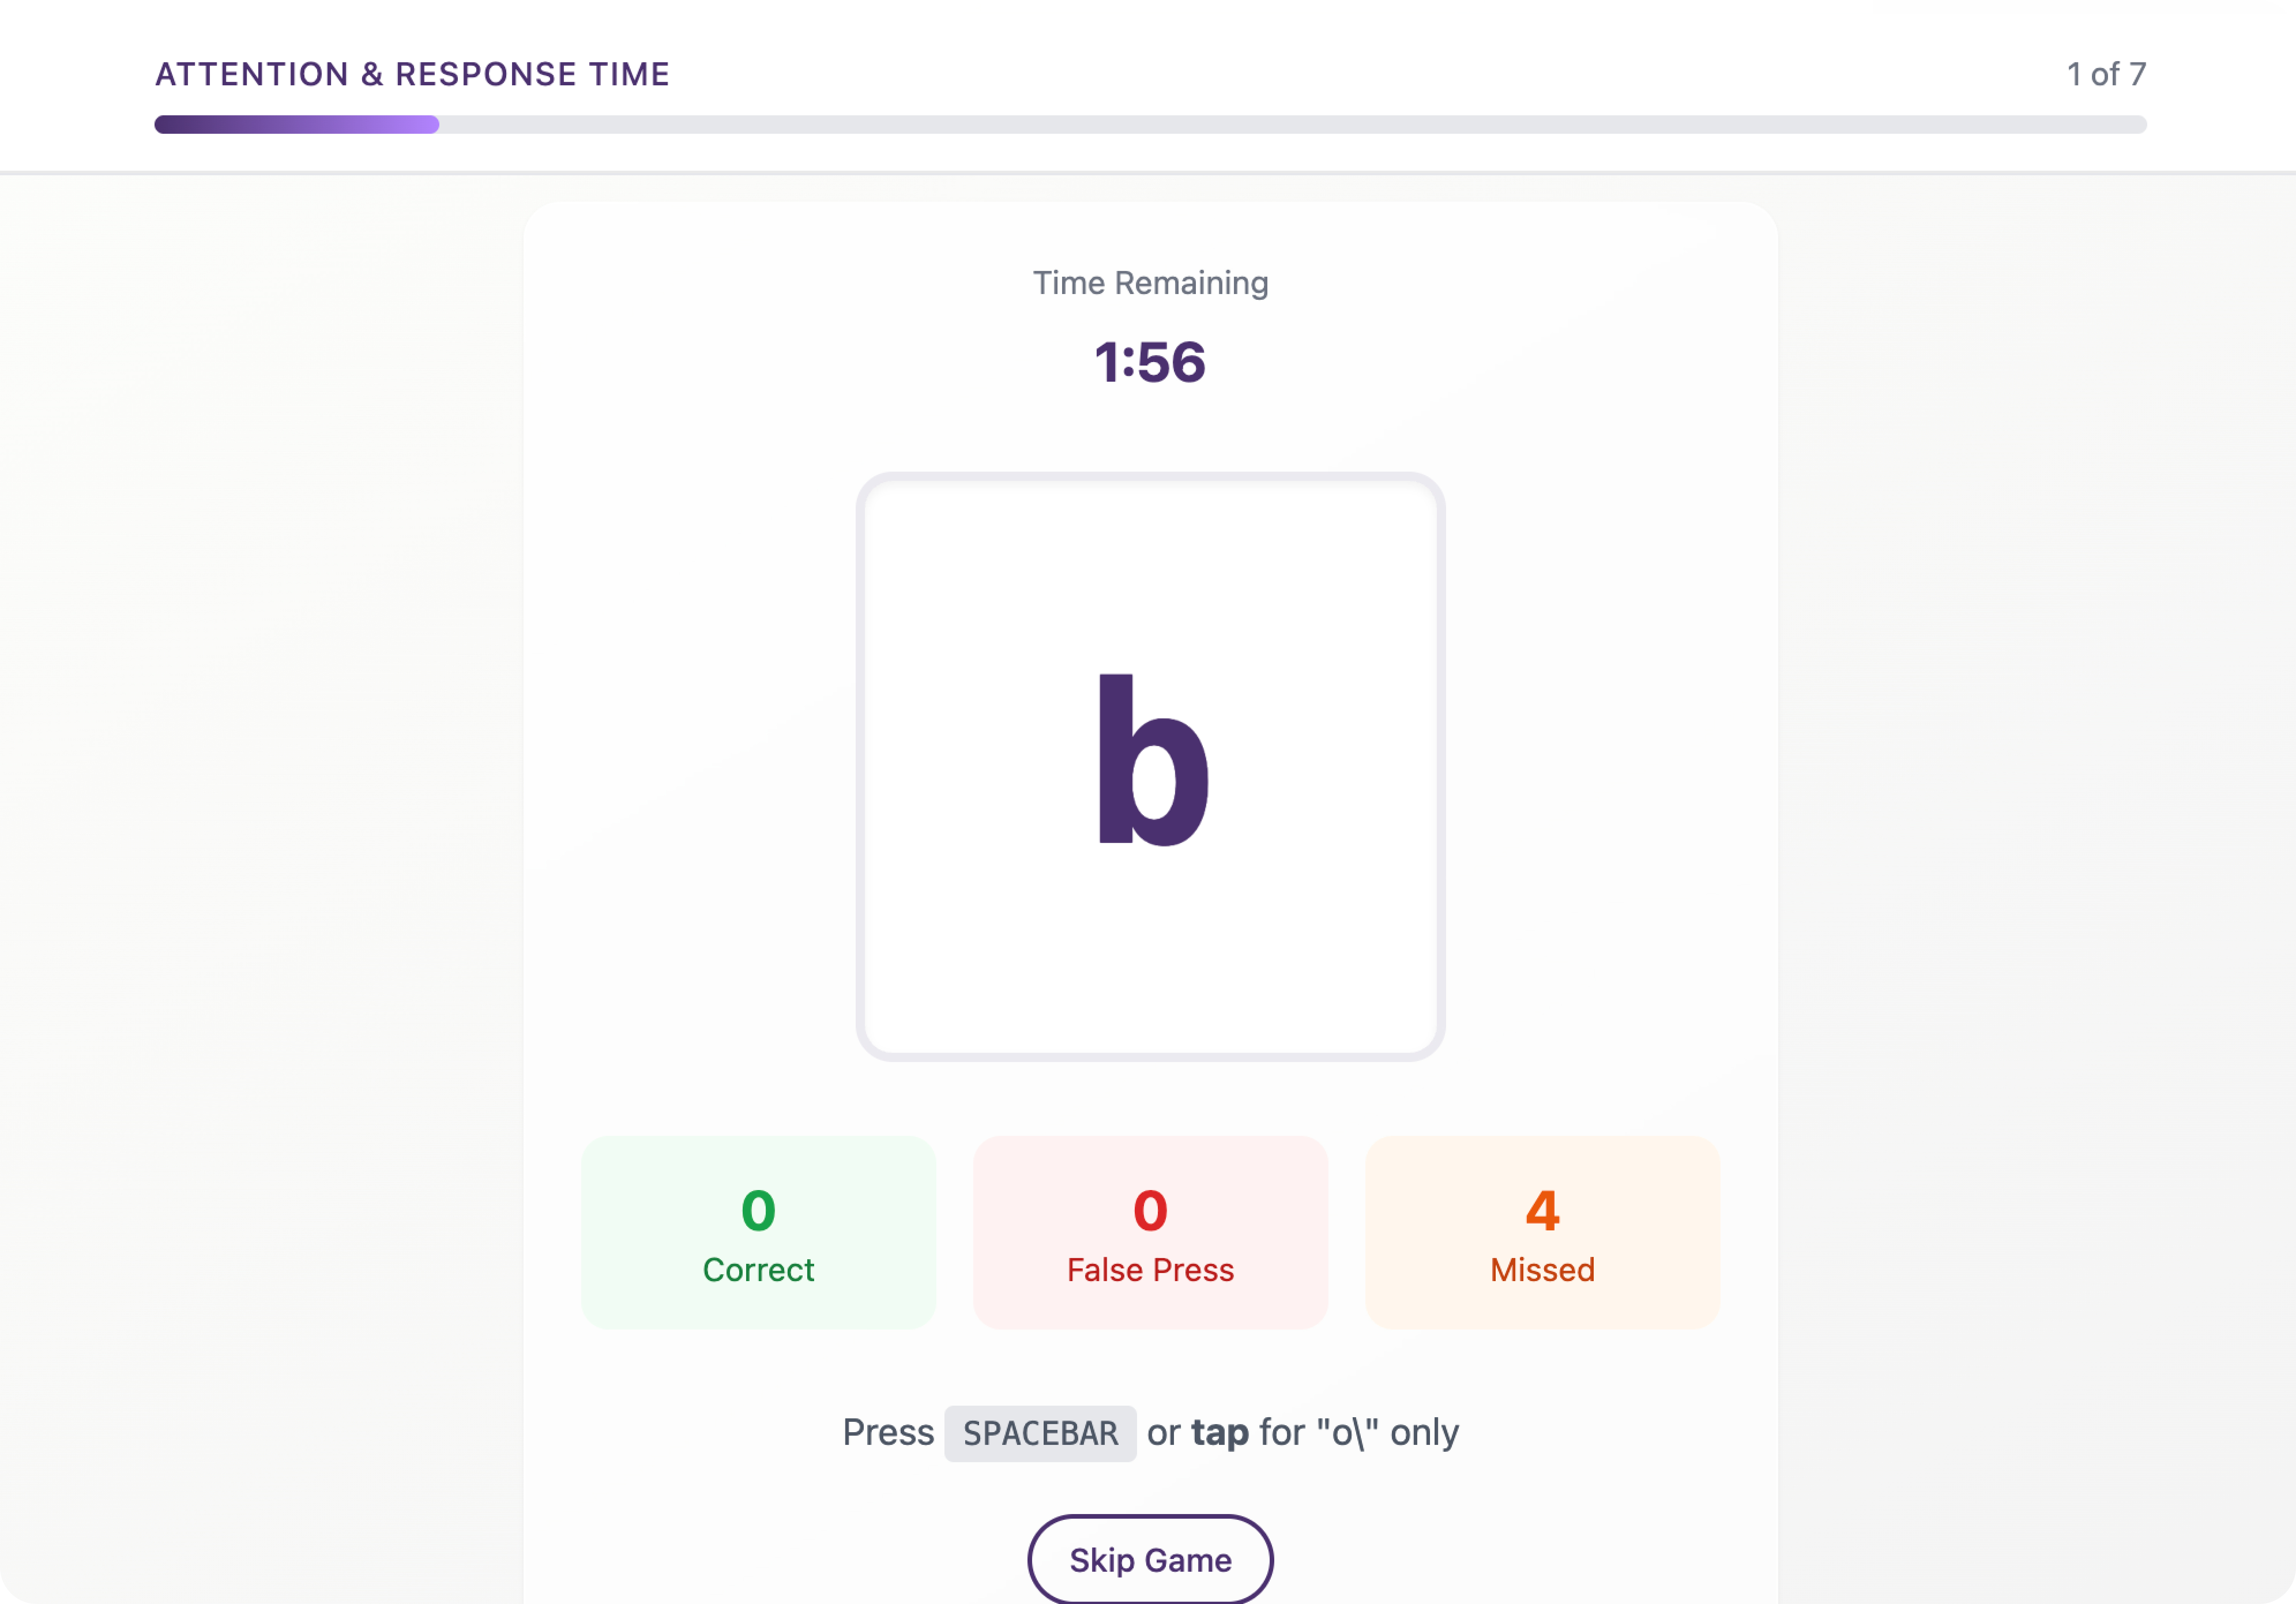Click the bold word "tap" in instructions
This screenshot has width=2296, height=1604.
(1219, 1433)
